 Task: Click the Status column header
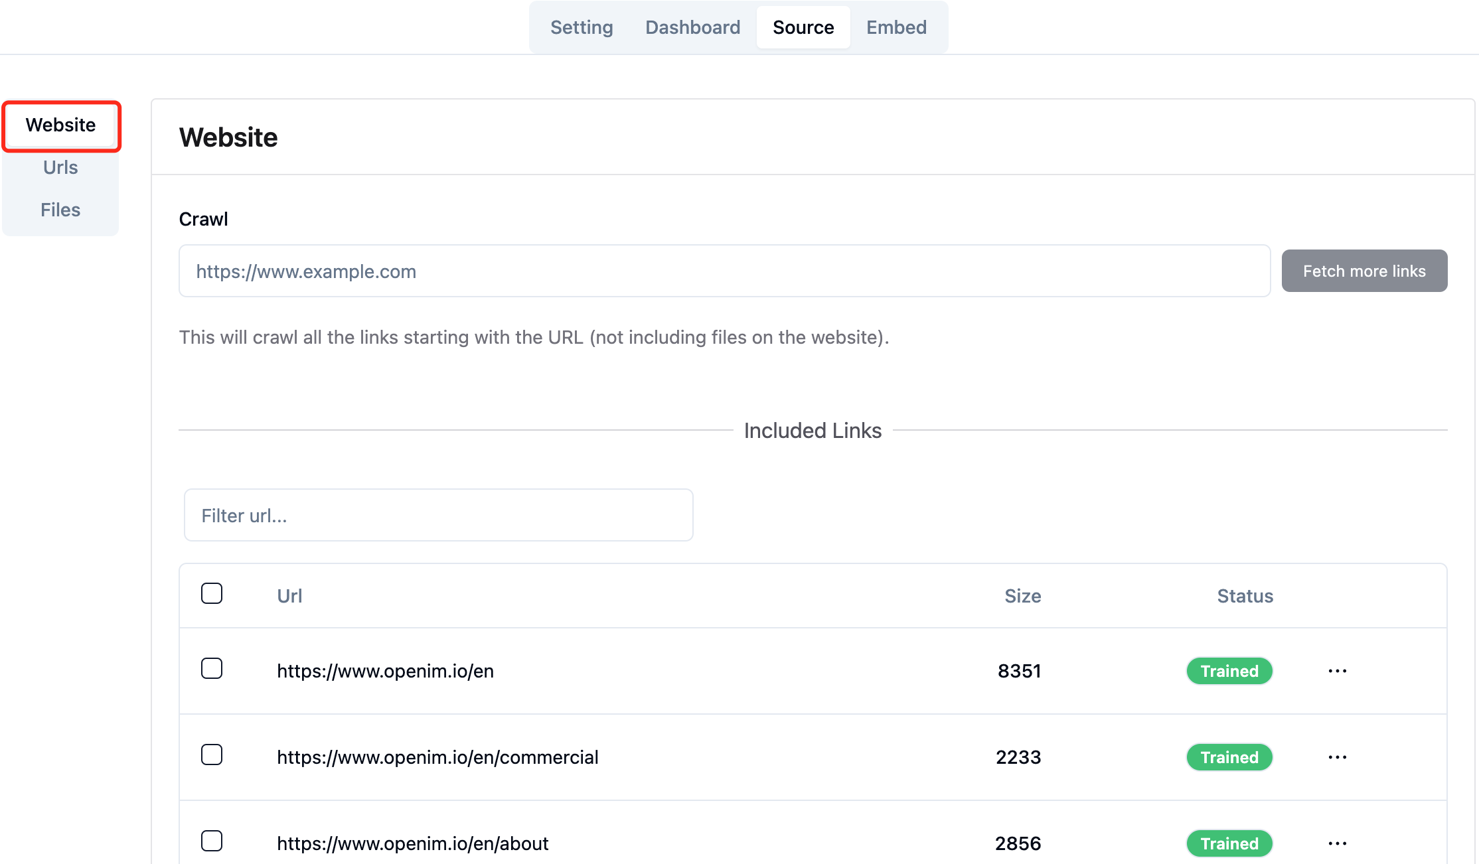(1245, 596)
